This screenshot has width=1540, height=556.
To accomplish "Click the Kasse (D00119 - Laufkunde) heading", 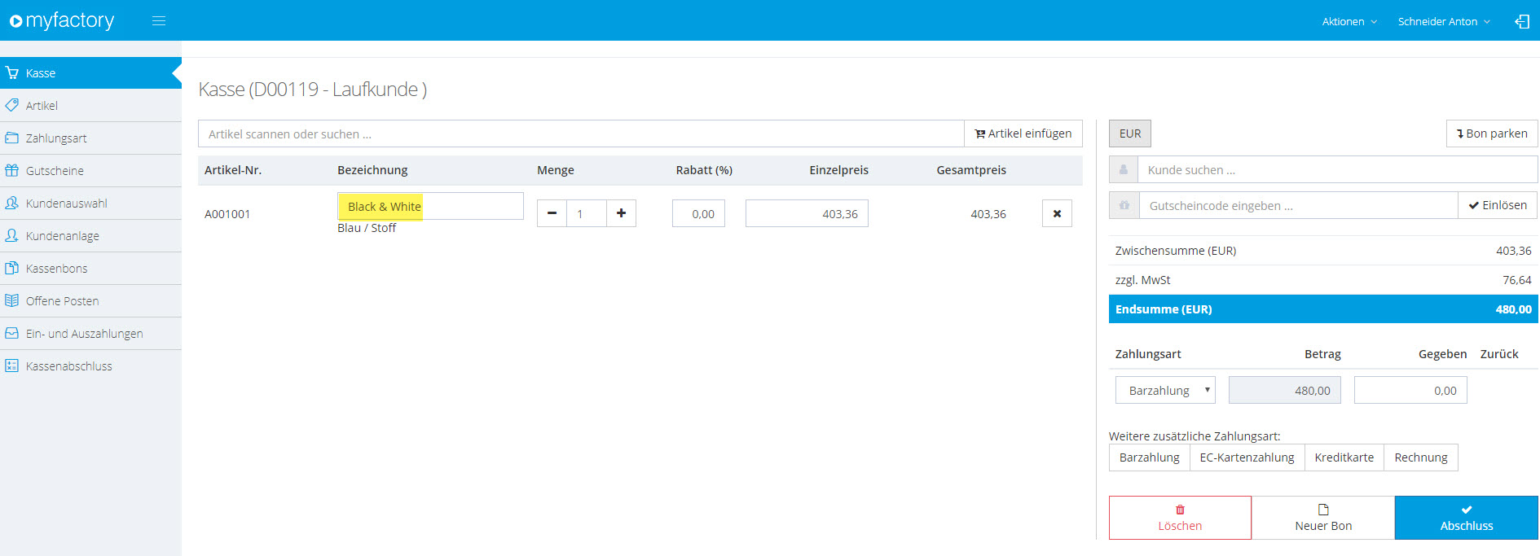I will tap(313, 90).
